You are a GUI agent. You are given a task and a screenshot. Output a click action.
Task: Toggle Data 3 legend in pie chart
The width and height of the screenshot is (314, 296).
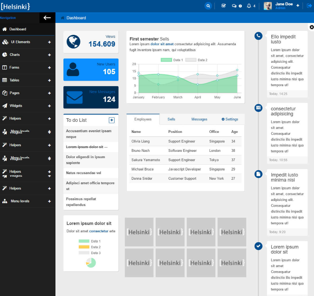click(x=90, y=253)
